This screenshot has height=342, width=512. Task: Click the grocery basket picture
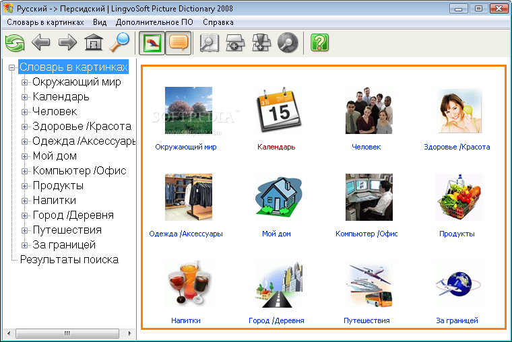(459, 197)
